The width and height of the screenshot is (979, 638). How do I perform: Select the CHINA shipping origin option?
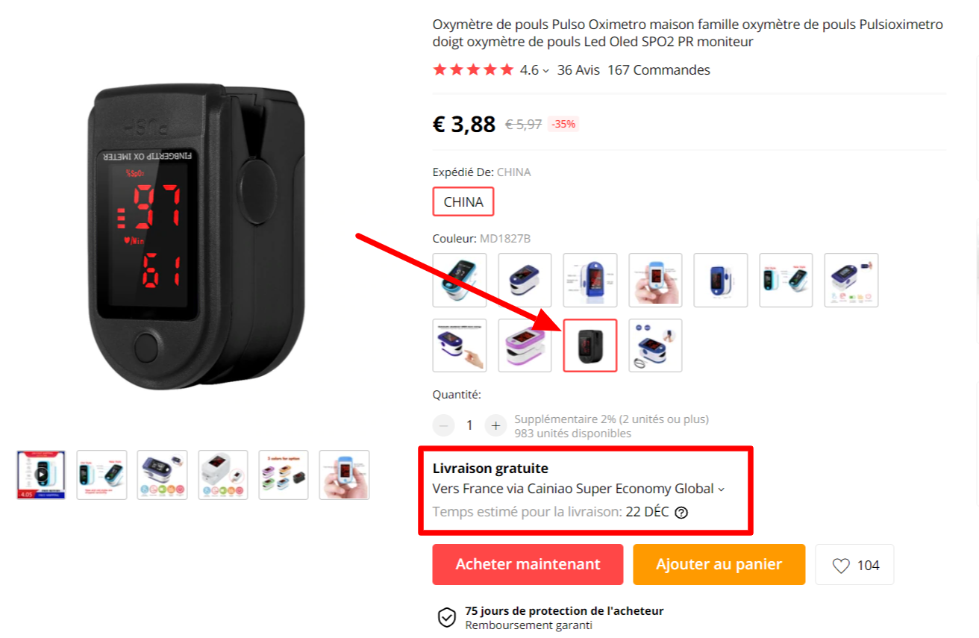coord(463,201)
